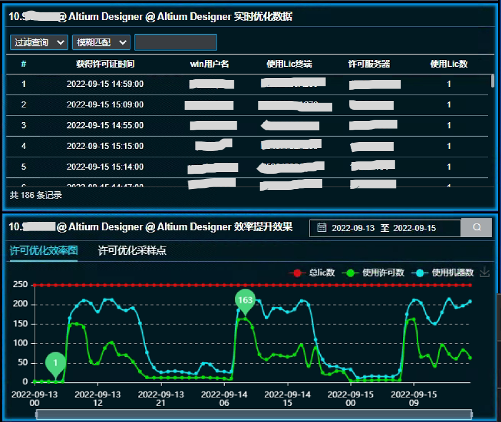This screenshot has width=501, height=422.
Task: Click x-axis label 2022-09-14 15
Action: coord(288,399)
